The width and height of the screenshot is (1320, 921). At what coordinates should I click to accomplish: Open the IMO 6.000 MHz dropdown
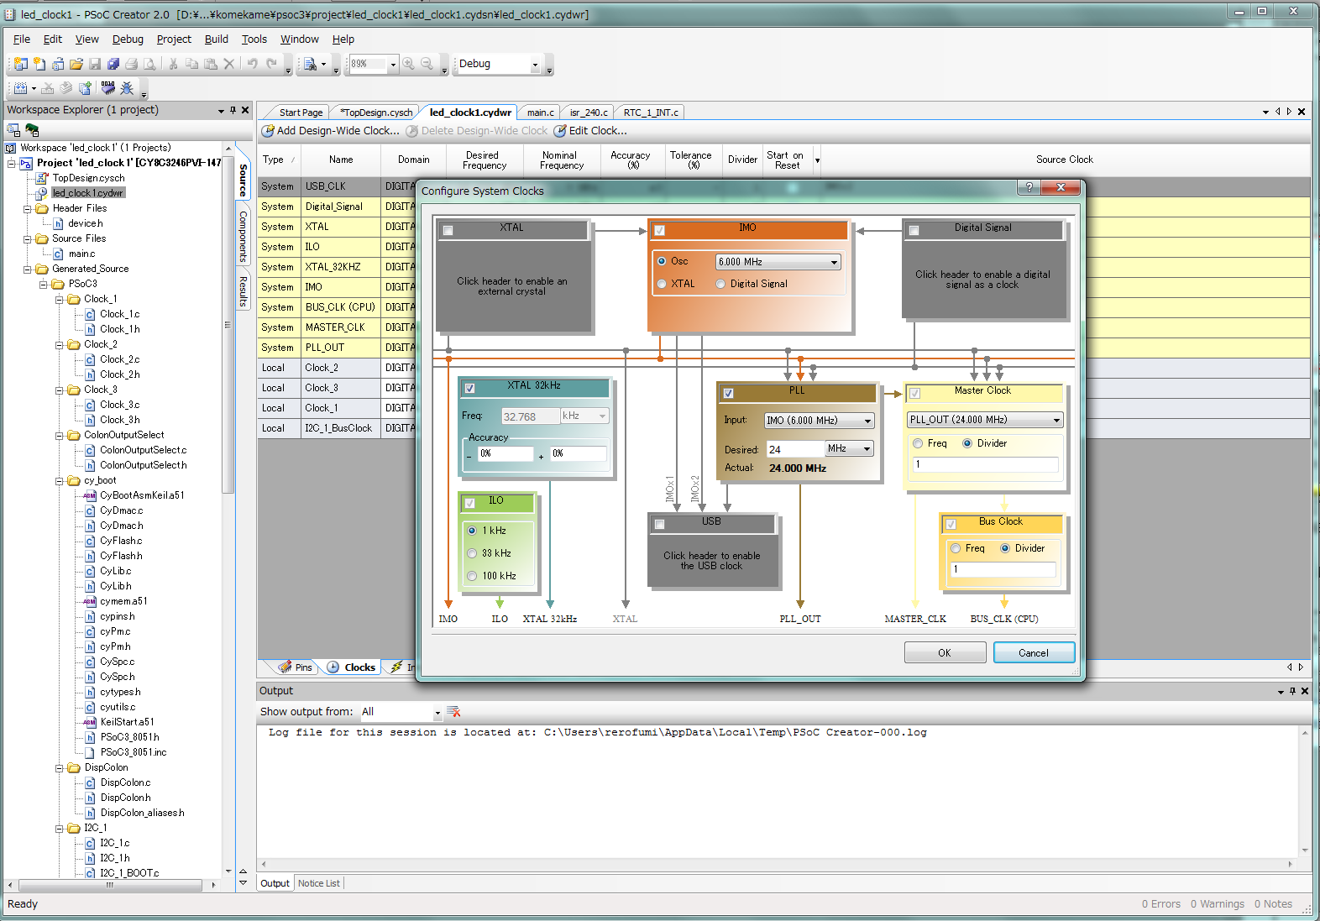778,262
